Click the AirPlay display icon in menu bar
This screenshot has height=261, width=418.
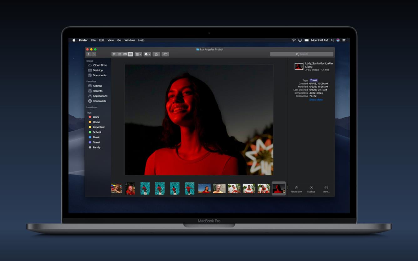tap(300, 40)
